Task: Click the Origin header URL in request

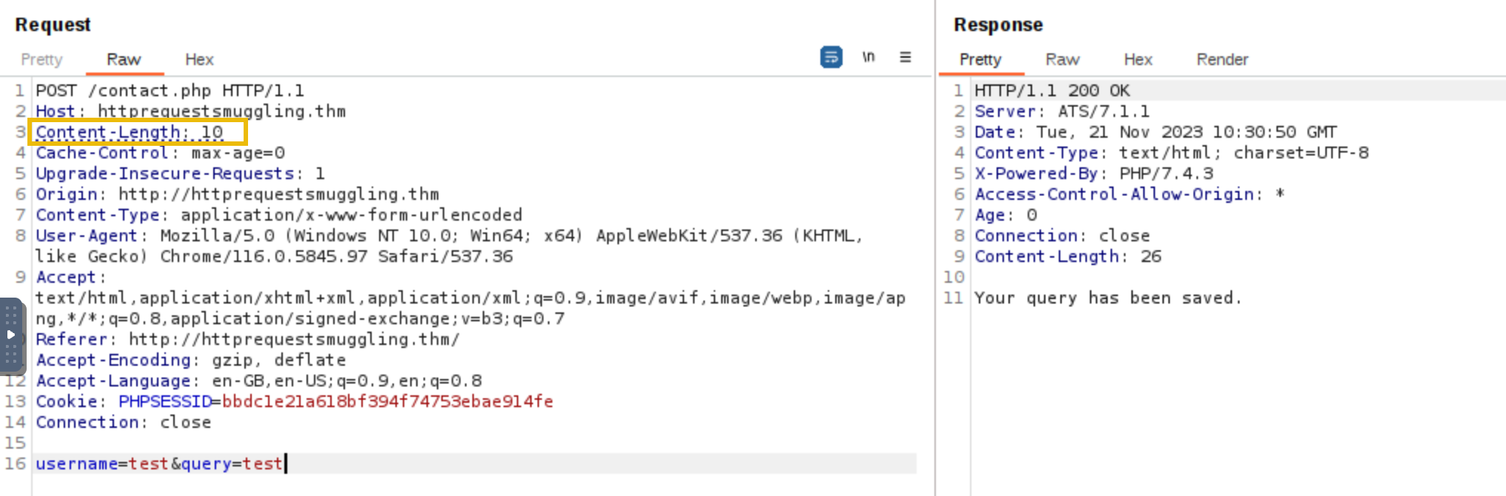Action: [278, 194]
